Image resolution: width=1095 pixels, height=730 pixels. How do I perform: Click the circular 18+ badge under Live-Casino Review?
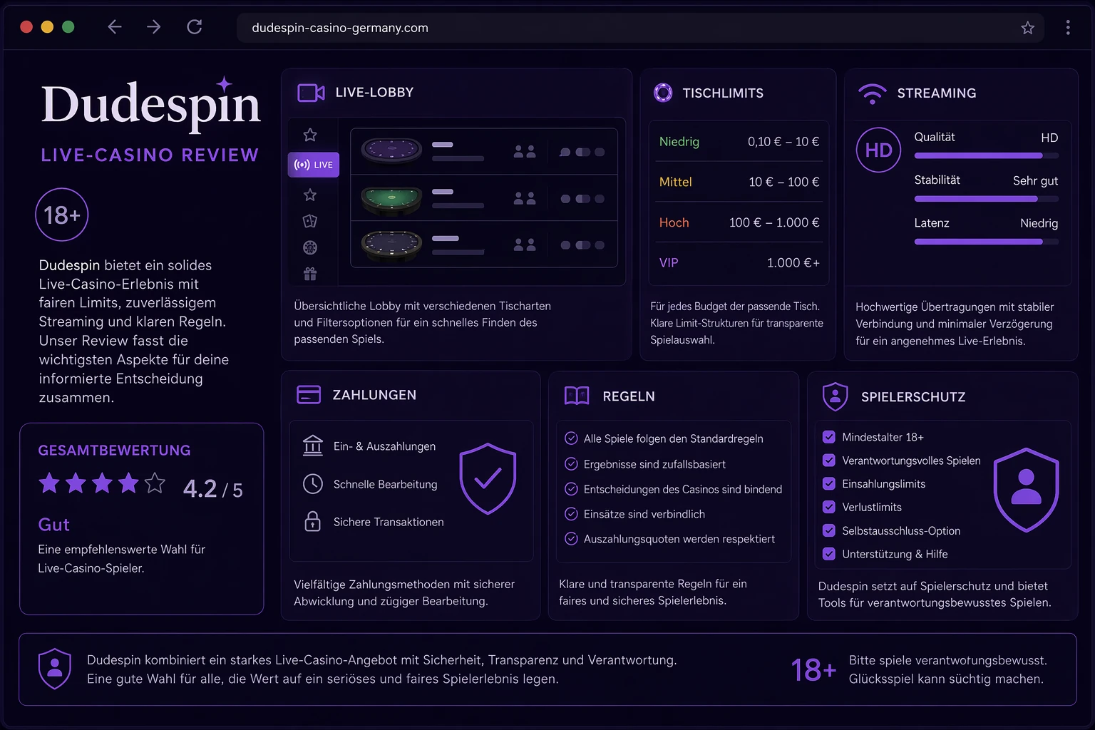pyautogui.click(x=62, y=215)
